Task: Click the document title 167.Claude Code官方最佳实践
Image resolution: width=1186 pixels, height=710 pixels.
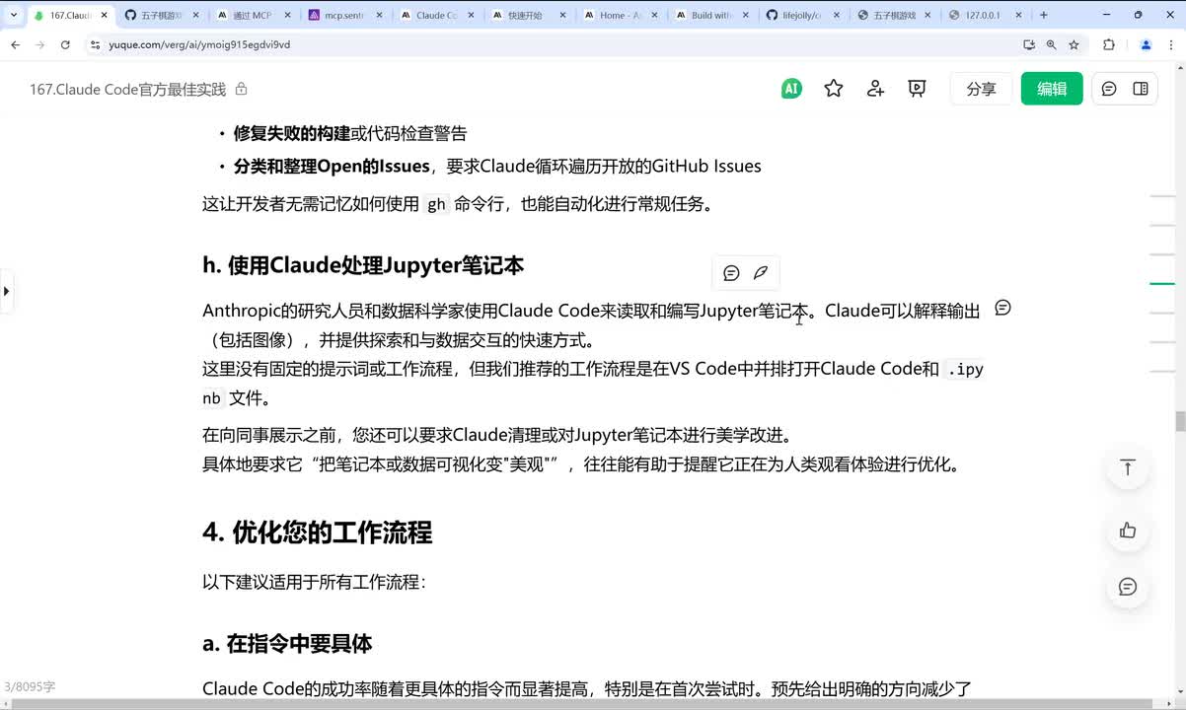Action: click(x=127, y=89)
